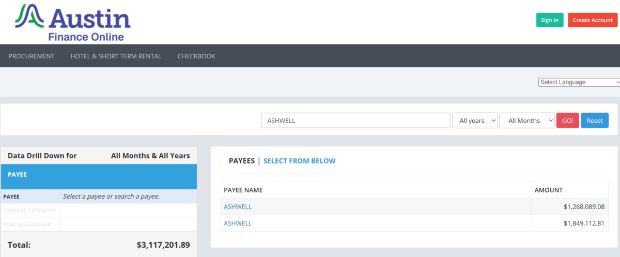Screen dimensions: 620x257
Task: Click the SELECT FROM BELOW heading text
Action: 300,161
